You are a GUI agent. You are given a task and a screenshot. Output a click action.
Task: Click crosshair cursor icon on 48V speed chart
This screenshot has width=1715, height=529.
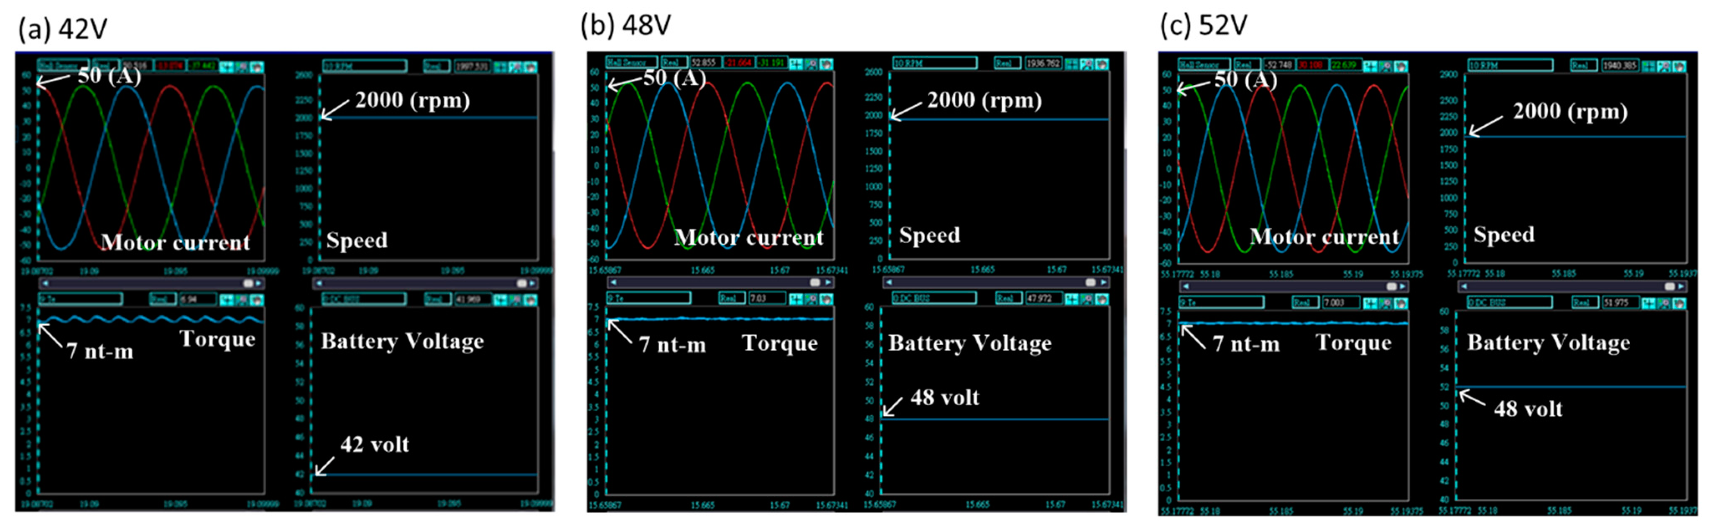tap(1071, 64)
